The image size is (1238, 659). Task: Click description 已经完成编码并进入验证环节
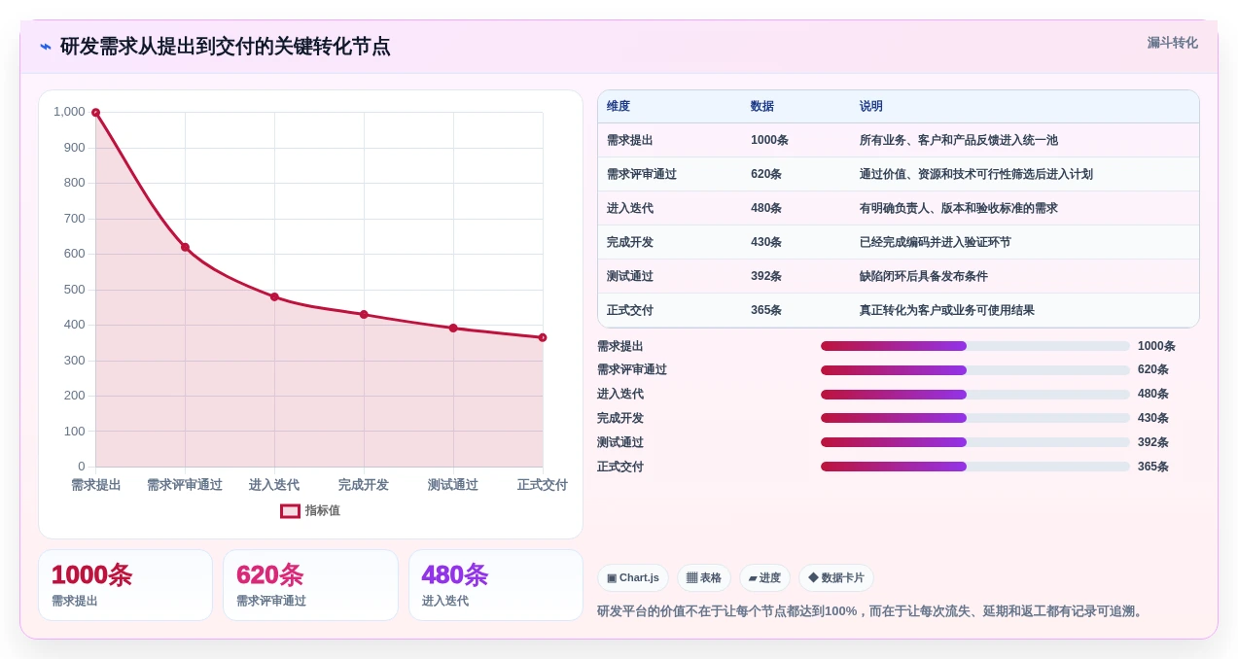click(x=936, y=242)
